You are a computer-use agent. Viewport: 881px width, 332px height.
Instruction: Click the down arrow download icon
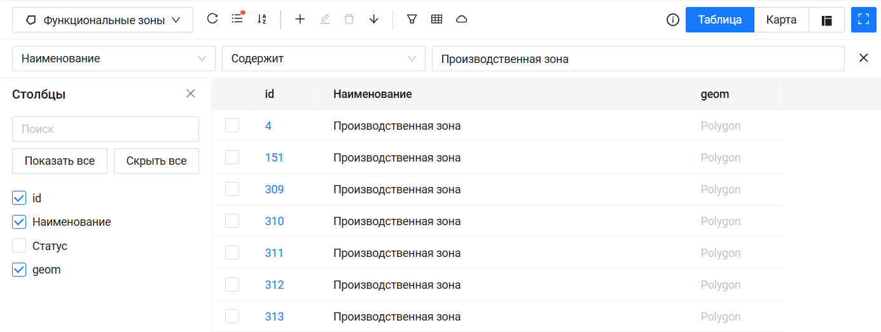tap(374, 19)
